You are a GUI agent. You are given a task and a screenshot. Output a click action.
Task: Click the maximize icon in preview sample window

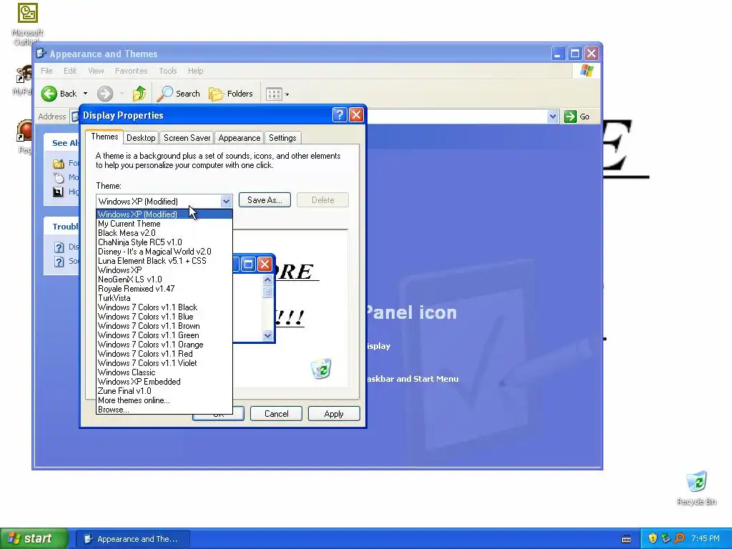[248, 264]
